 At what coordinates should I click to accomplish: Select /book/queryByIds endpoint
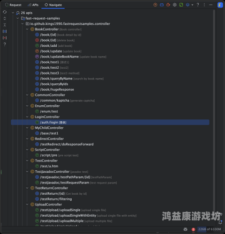pos(52,84)
